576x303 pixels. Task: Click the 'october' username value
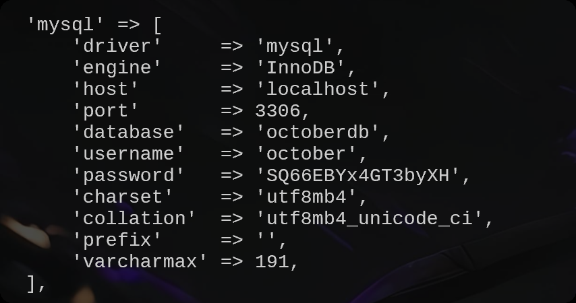[306, 154]
